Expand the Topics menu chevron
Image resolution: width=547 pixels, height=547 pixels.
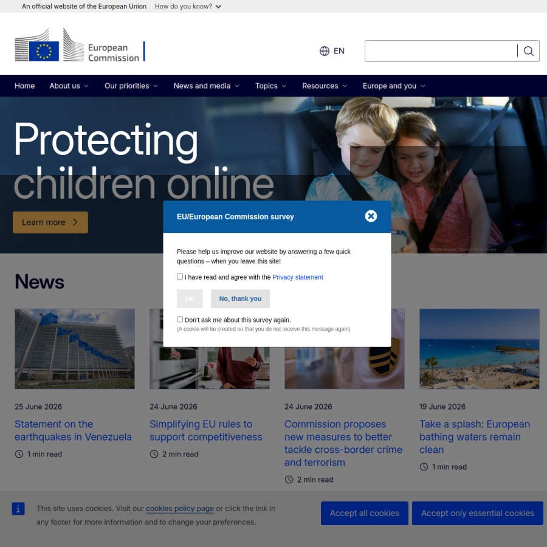(x=284, y=86)
